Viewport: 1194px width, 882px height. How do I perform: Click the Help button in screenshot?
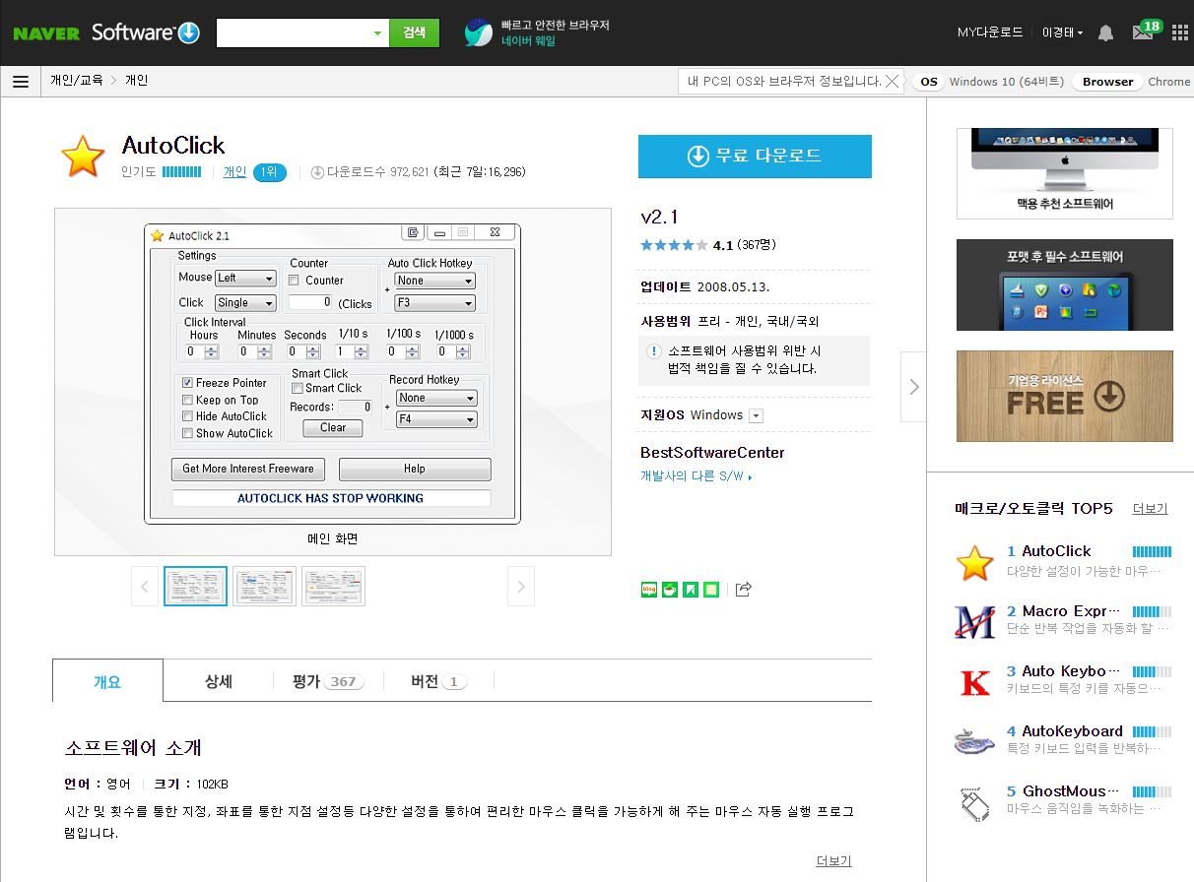415,469
